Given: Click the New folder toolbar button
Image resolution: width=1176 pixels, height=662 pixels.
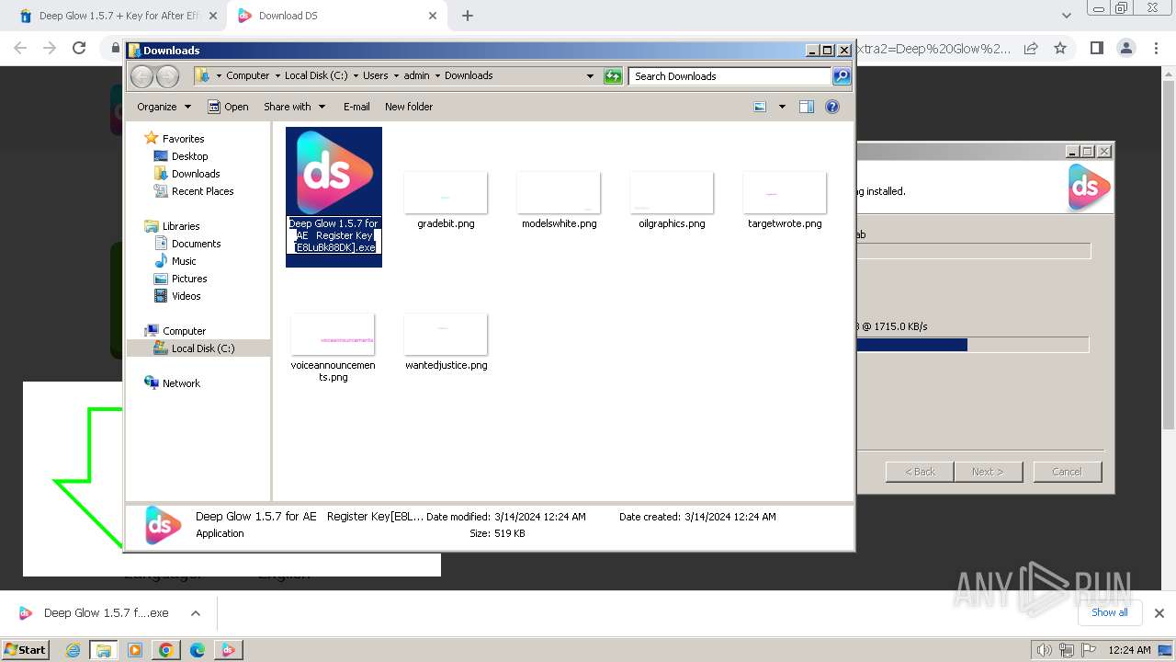Looking at the screenshot, I should (409, 107).
